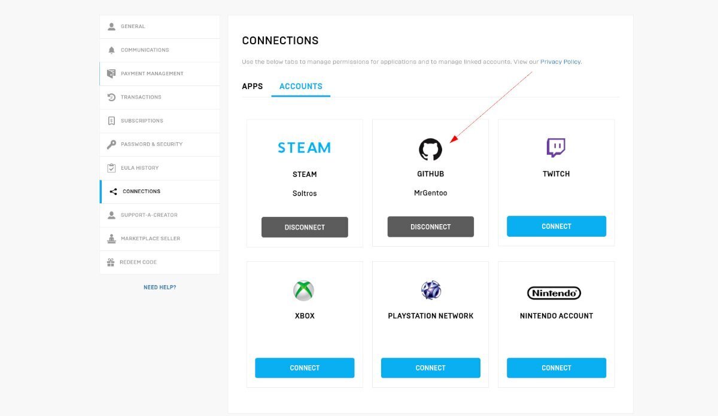This screenshot has width=718, height=416.
Task: Select the Accounts tab
Action: tap(301, 86)
